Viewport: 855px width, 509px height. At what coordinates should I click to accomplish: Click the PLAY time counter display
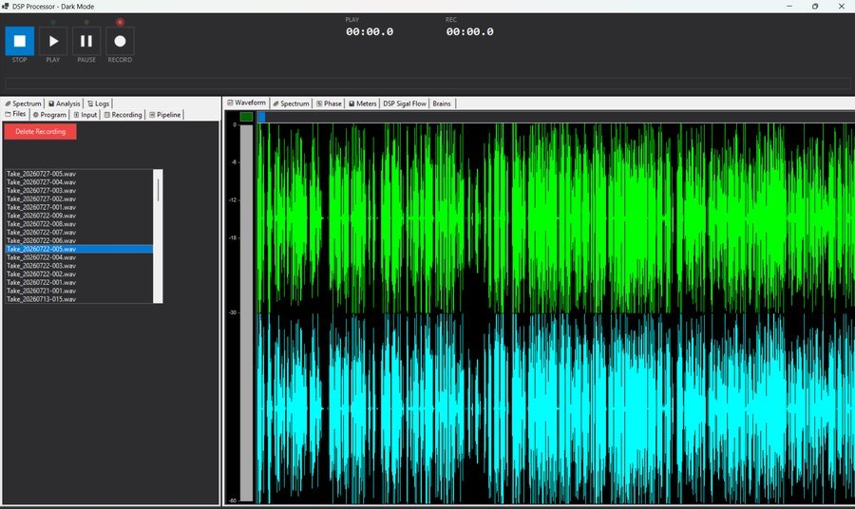[x=370, y=32]
